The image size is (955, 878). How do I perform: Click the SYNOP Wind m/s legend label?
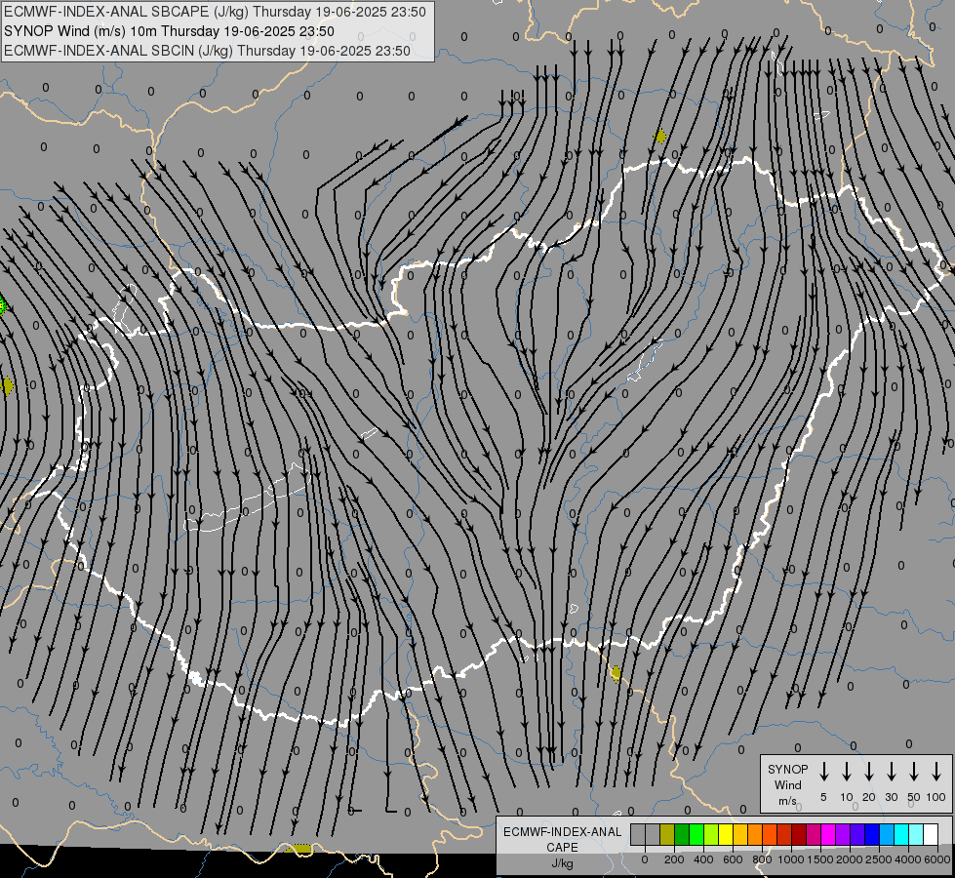pos(787,784)
